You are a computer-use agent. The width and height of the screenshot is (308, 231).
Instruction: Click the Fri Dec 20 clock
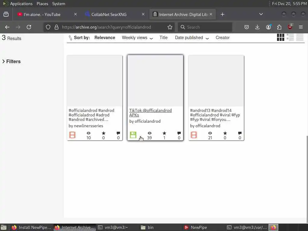[289, 4]
